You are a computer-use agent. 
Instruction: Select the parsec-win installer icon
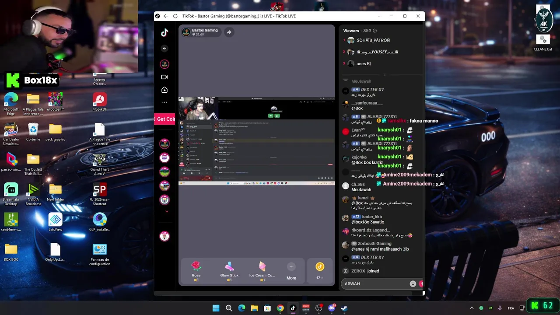click(11, 162)
